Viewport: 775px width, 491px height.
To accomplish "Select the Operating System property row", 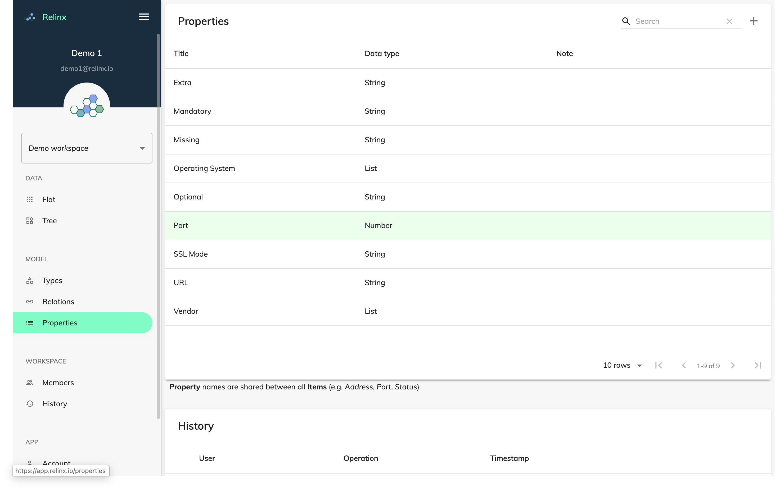I will coord(468,169).
